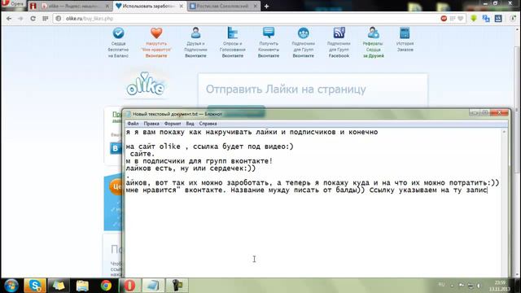Close the Ростислав Соколовский tab
This screenshot has width=521, height=293.
click(x=255, y=7)
